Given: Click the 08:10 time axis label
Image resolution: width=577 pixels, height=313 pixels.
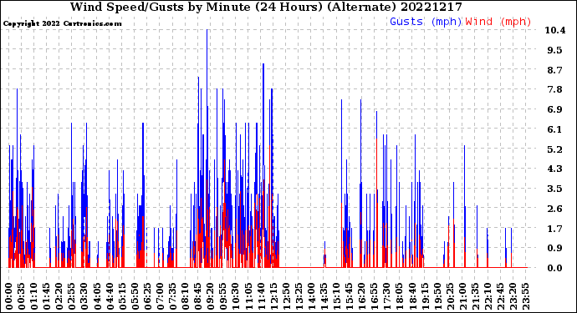Looking at the screenshot, I should point(186,296).
